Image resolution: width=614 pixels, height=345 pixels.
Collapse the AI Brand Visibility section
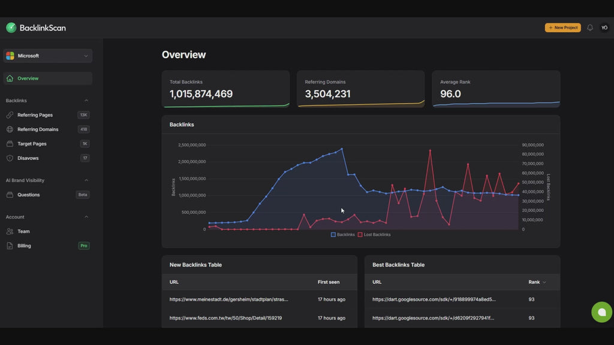coord(86,180)
